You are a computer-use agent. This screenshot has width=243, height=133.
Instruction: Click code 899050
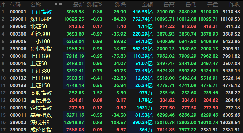(18, 26)
